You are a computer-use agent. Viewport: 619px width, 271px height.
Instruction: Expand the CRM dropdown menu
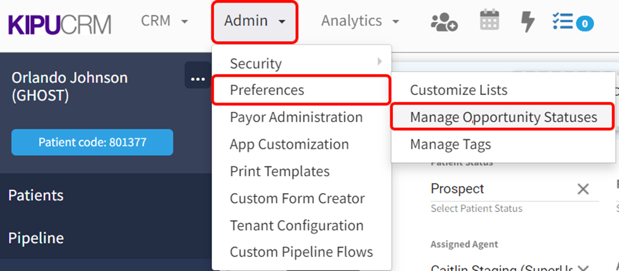(x=164, y=21)
